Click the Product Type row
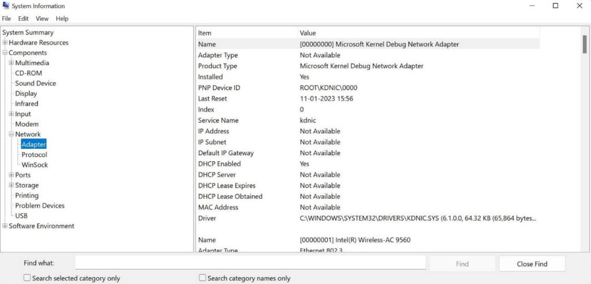Viewport: 591px width, 284px height. 368,66
